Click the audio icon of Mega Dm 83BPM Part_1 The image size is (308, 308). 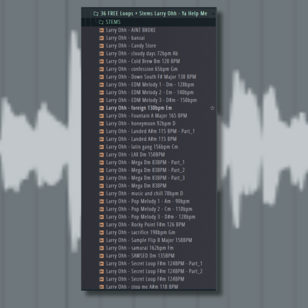point(101,162)
